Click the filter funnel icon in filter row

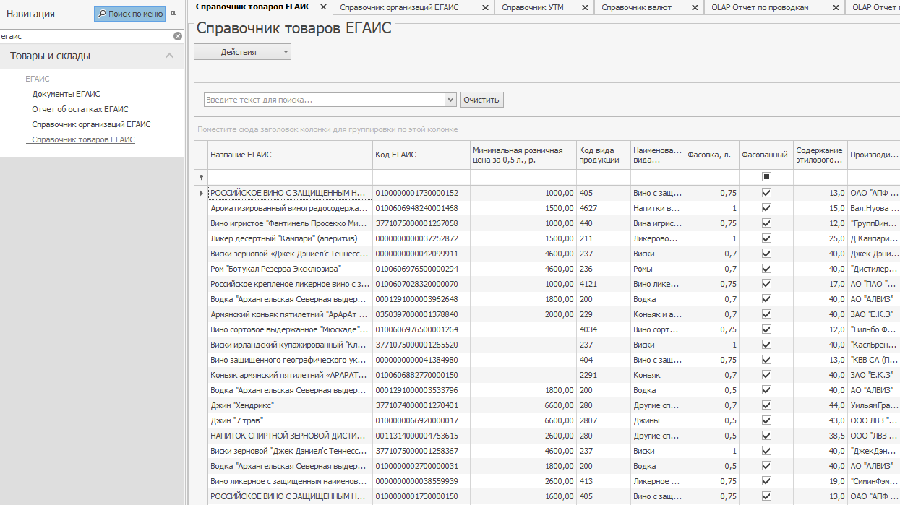[202, 176]
